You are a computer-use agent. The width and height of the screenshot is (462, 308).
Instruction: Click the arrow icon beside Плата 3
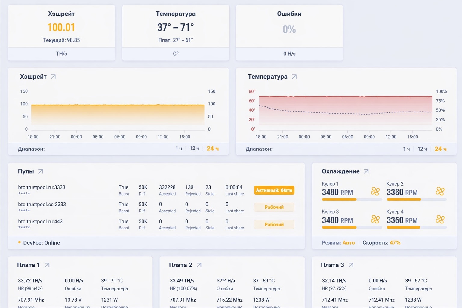click(351, 265)
